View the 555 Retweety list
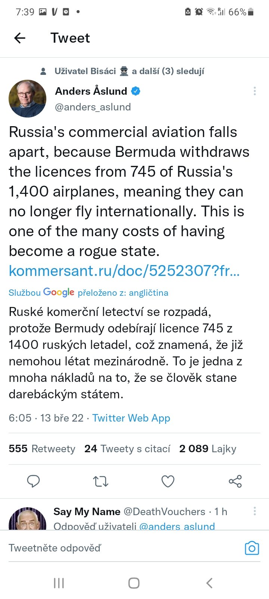The height and width of the screenshot is (599, 269). tap(42, 449)
